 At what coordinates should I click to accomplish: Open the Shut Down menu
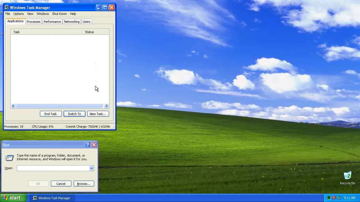pyautogui.click(x=59, y=14)
